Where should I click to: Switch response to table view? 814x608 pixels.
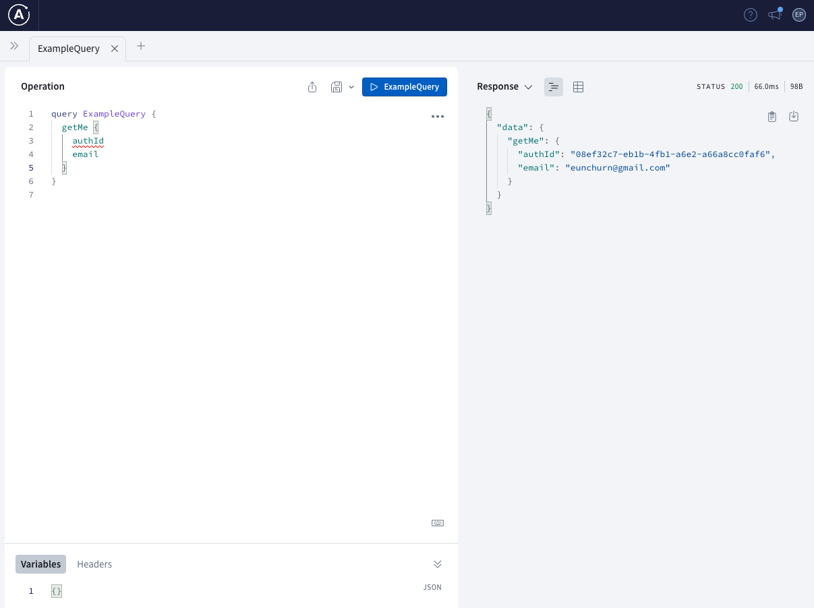point(578,87)
